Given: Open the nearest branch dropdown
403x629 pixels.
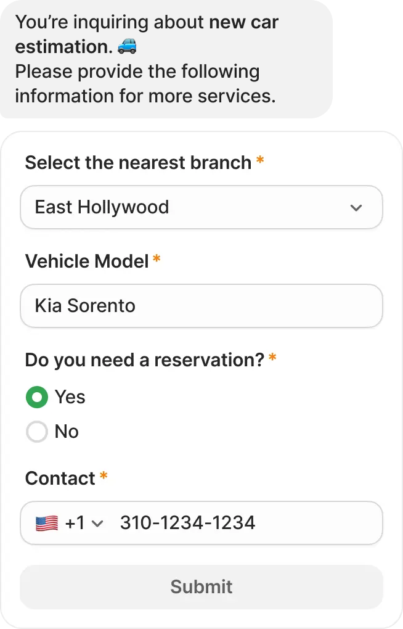Looking at the screenshot, I should pyautogui.click(x=201, y=207).
